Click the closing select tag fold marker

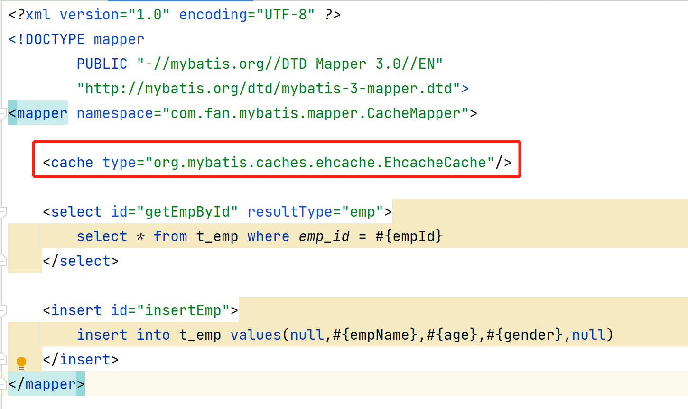point(2,260)
